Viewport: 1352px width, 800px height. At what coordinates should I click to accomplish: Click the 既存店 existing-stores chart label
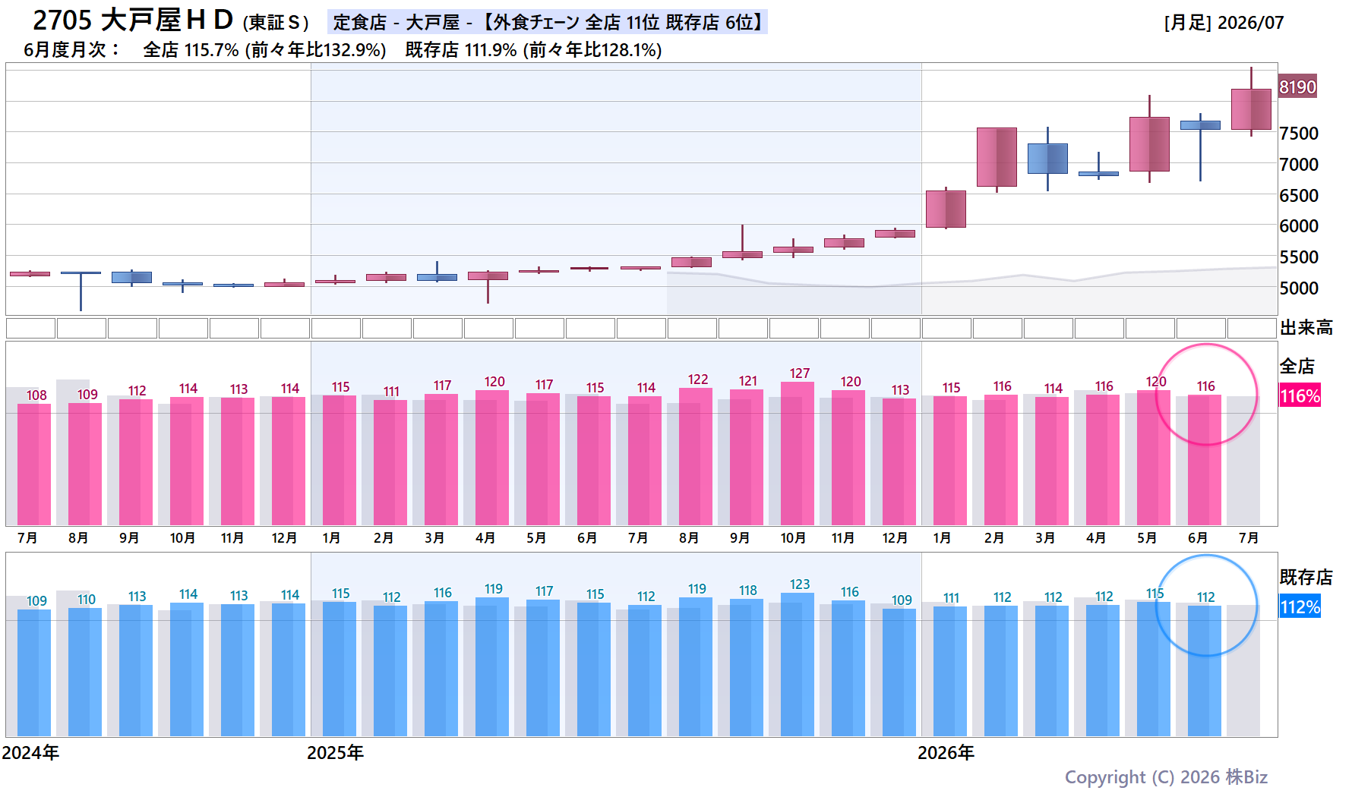click(1306, 578)
